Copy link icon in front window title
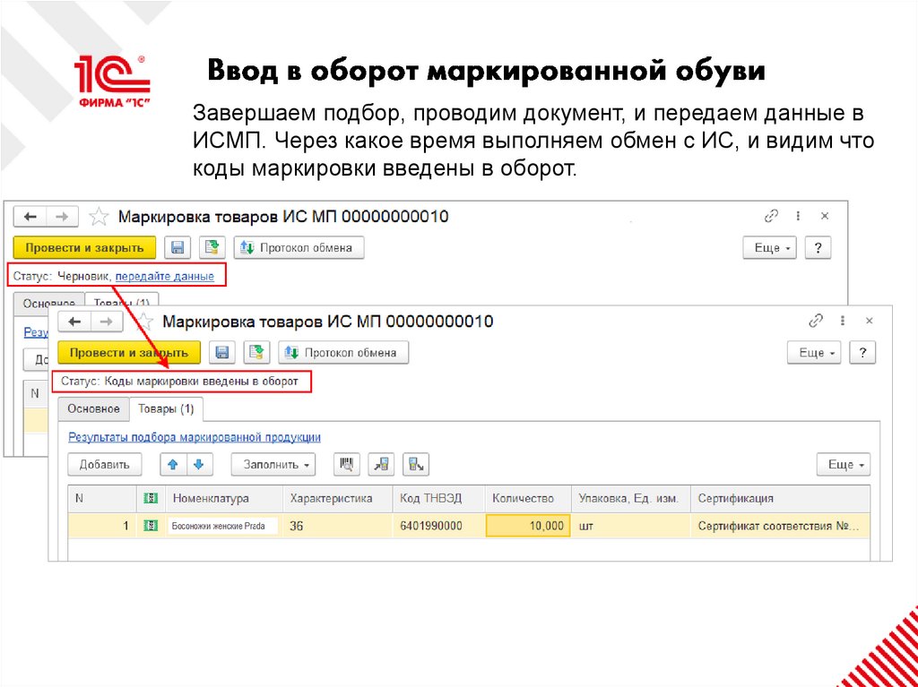Image resolution: width=918 pixels, height=687 pixels. 816,321
